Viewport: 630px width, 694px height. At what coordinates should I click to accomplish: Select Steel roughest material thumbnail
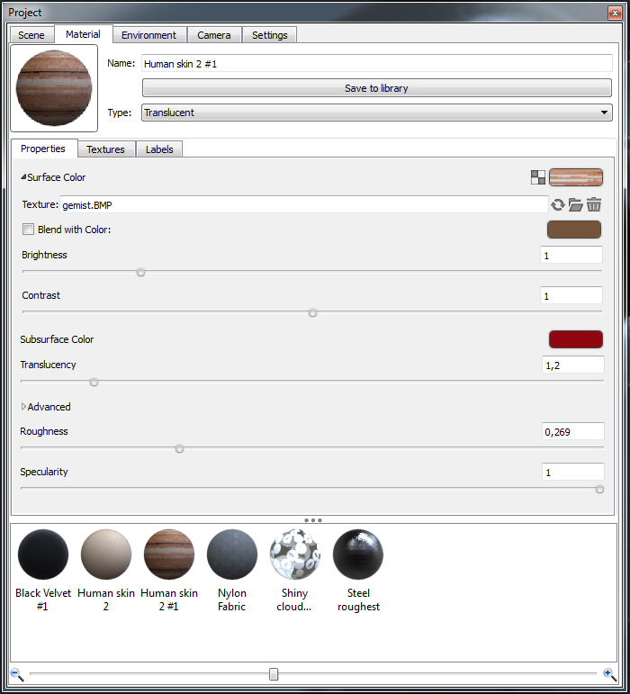click(x=358, y=554)
